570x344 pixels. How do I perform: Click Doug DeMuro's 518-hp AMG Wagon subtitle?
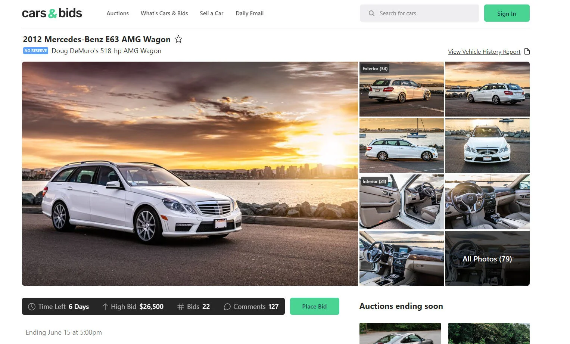(106, 51)
